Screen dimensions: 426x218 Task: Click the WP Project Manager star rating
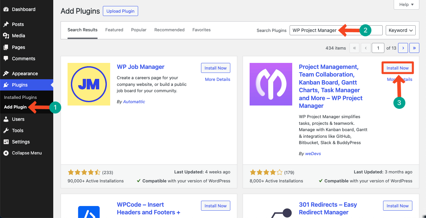click(266, 172)
